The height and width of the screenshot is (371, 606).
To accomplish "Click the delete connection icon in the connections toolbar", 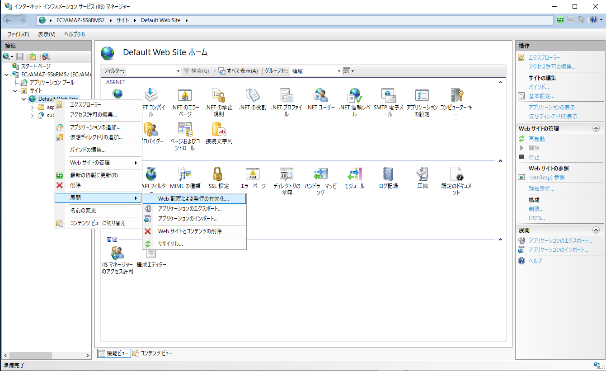I will point(45,56).
